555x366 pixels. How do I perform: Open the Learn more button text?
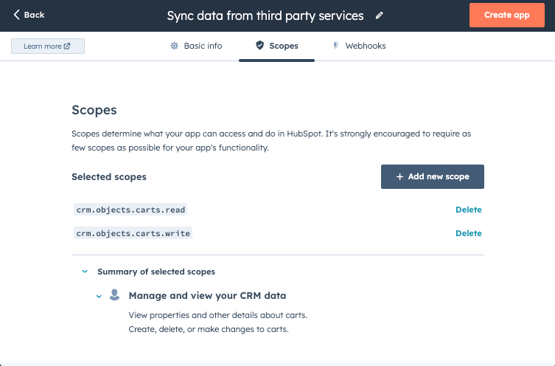42,46
